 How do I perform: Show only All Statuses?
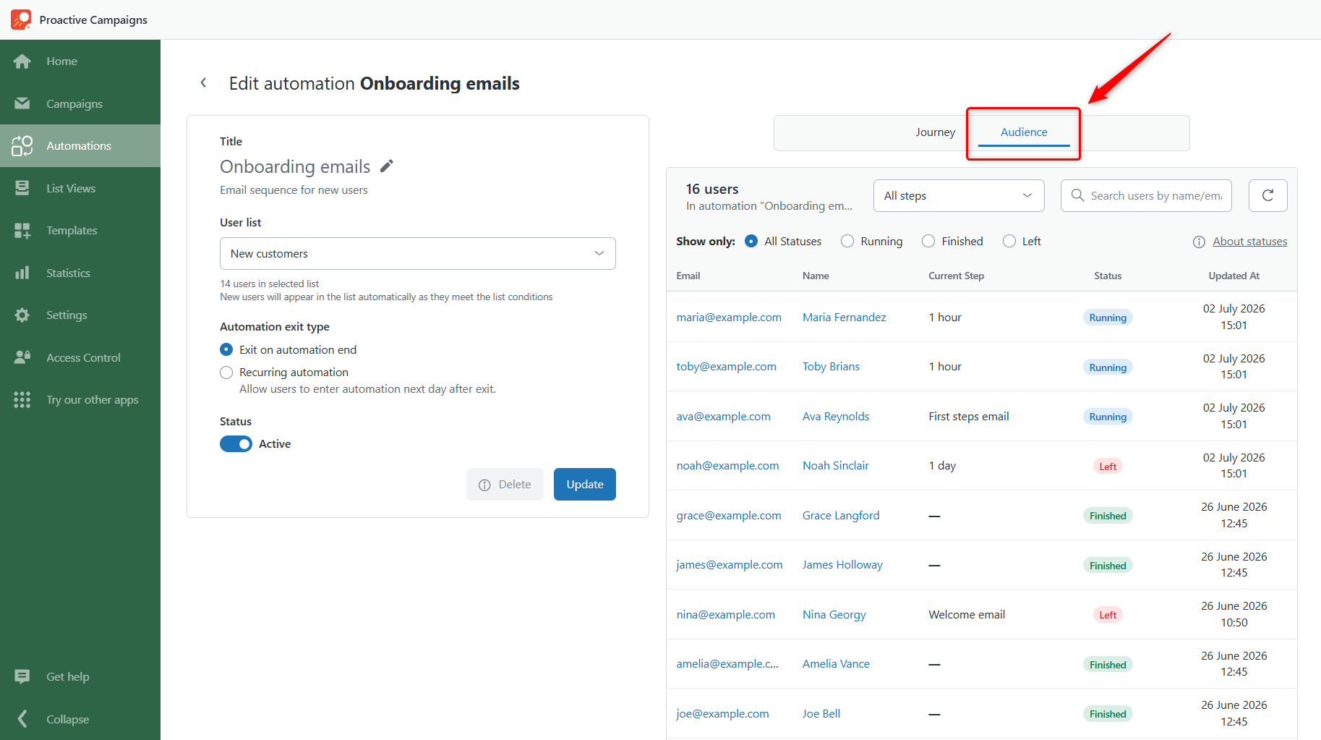point(751,242)
